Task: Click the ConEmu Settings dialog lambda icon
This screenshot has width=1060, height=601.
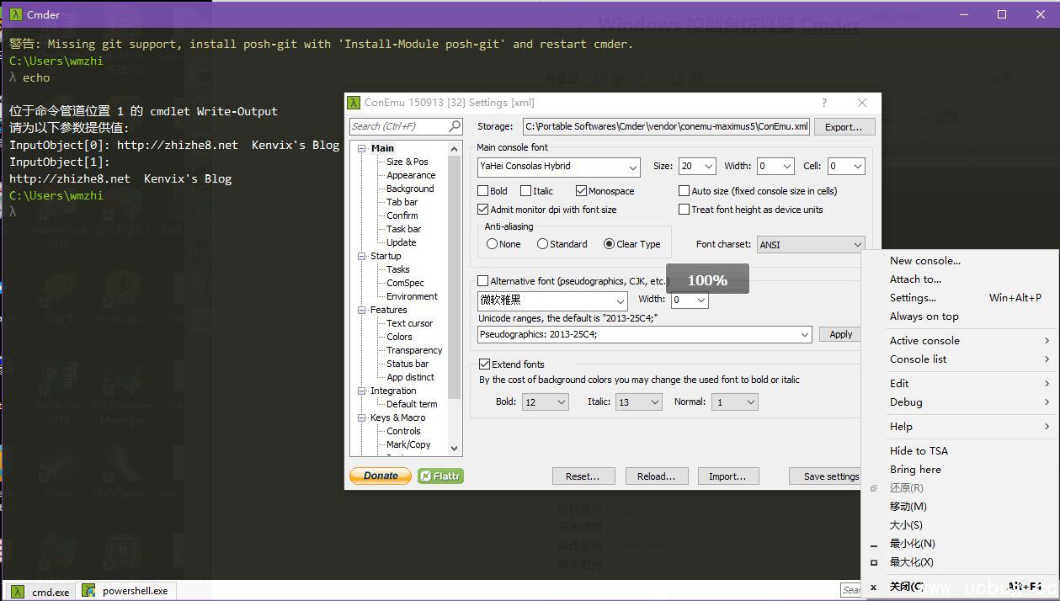Action: click(354, 103)
